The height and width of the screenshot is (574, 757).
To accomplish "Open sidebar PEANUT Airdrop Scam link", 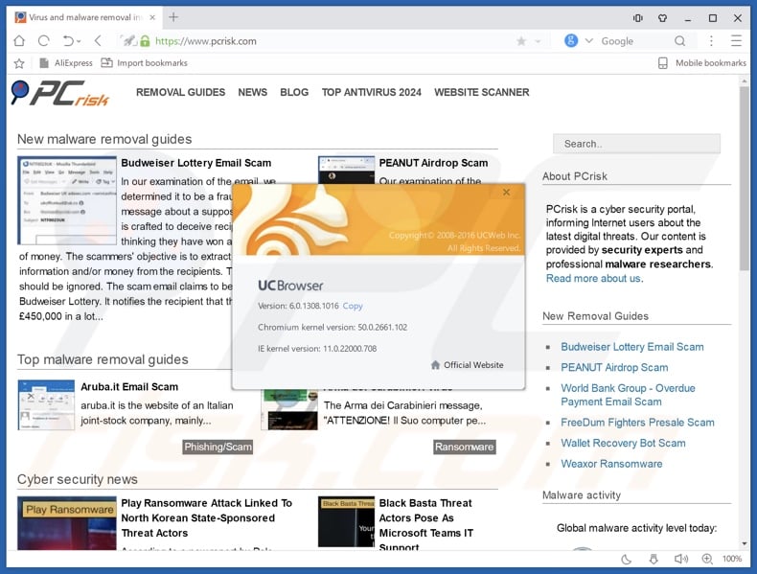I will click(614, 368).
